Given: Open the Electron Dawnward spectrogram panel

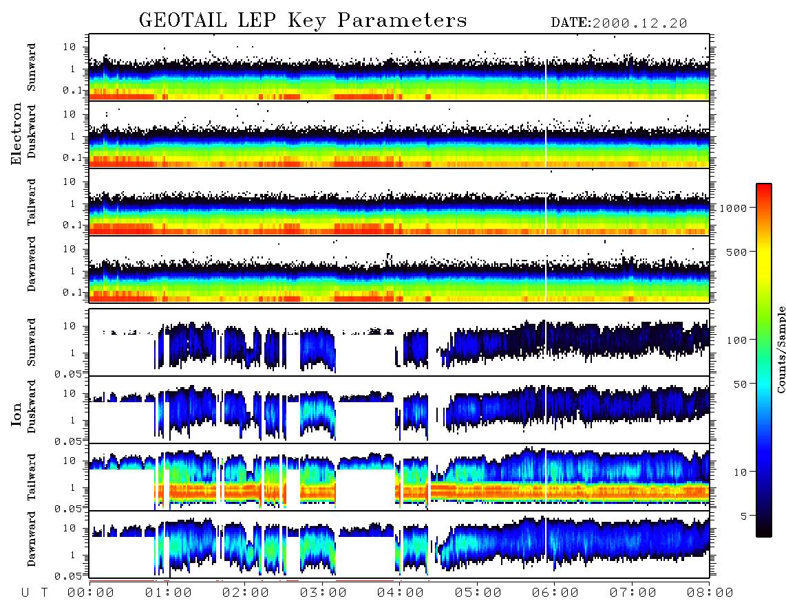Looking at the screenshot, I should click(399, 269).
